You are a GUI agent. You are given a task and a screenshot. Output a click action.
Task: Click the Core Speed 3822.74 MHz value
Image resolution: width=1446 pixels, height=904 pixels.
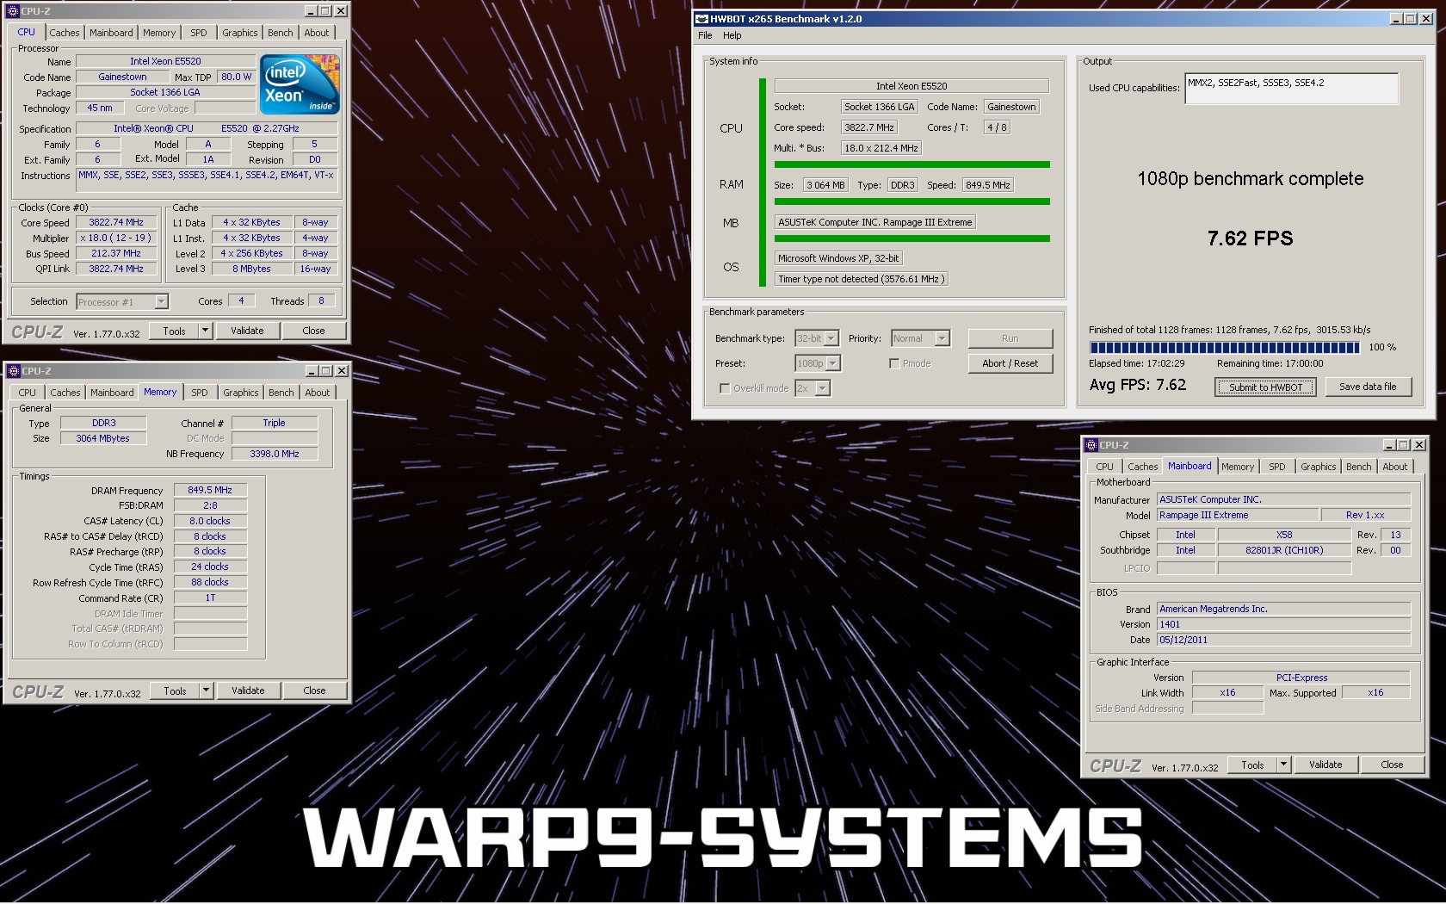[116, 222]
